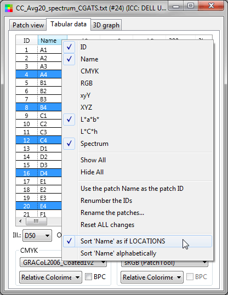
Task: Select the row for patch C4
Action: [38, 140]
